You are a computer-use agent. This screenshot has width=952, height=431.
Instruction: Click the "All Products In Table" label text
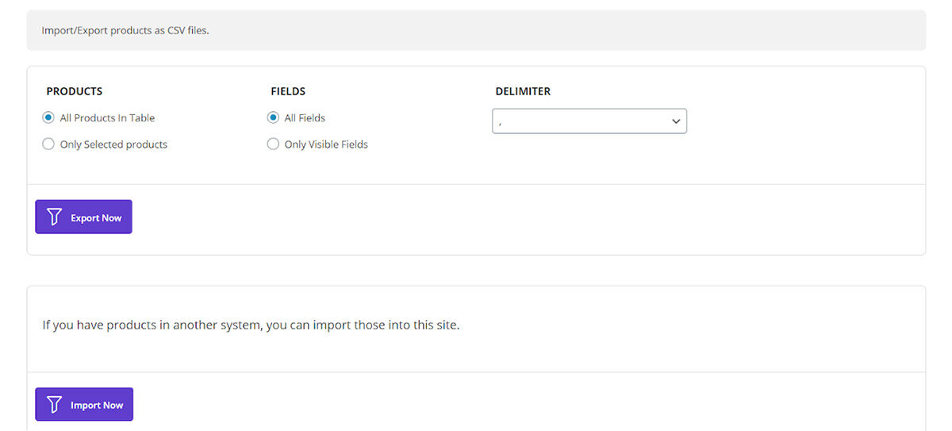pos(107,118)
